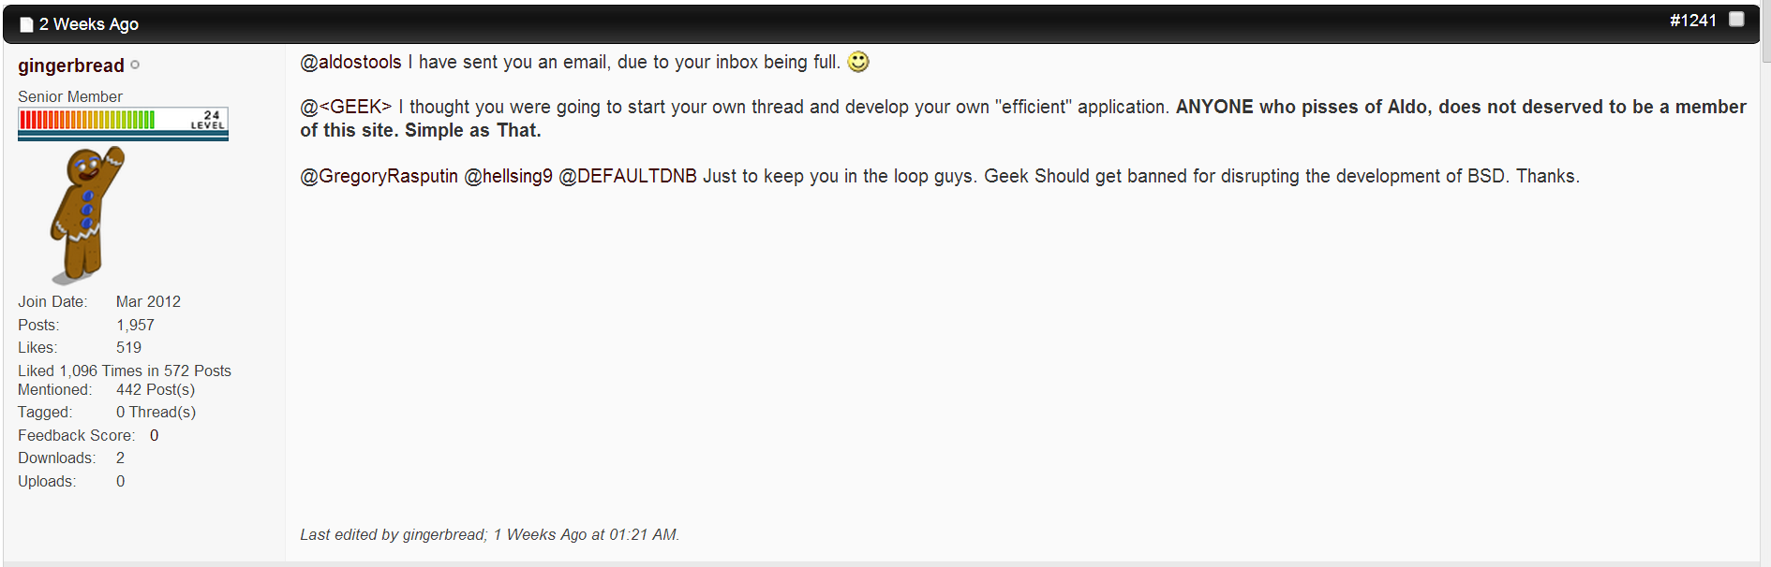Click the Last edited by gingerbread note
Image resolution: width=1771 pixels, height=567 pixels.
point(489,534)
